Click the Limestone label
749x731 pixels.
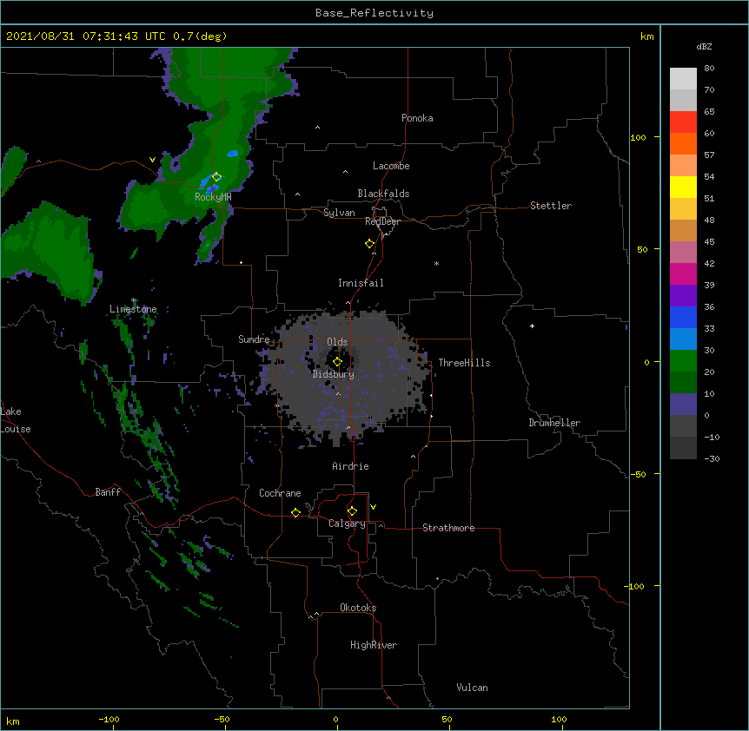pyautogui.click(x=133, y=309)
